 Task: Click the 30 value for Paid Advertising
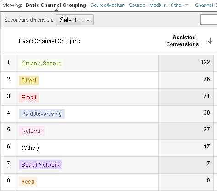pyautogui.click(x=206, y=113)
